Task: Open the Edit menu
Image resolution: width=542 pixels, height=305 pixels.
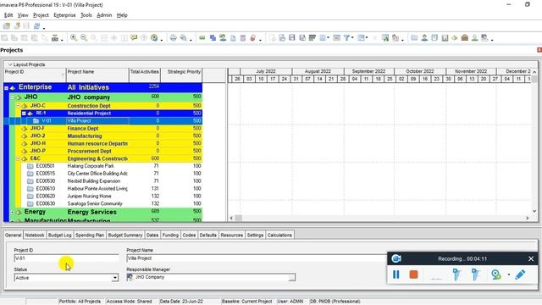Action: (x=8, y=15)
